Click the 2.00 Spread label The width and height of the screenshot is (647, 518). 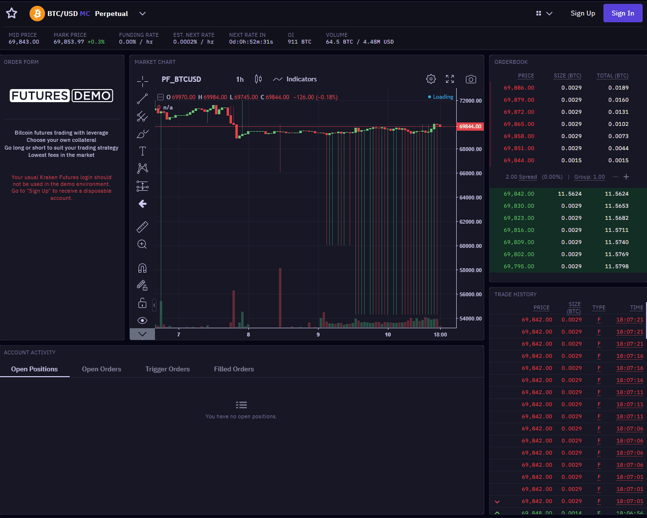click(x=521, y=177)
